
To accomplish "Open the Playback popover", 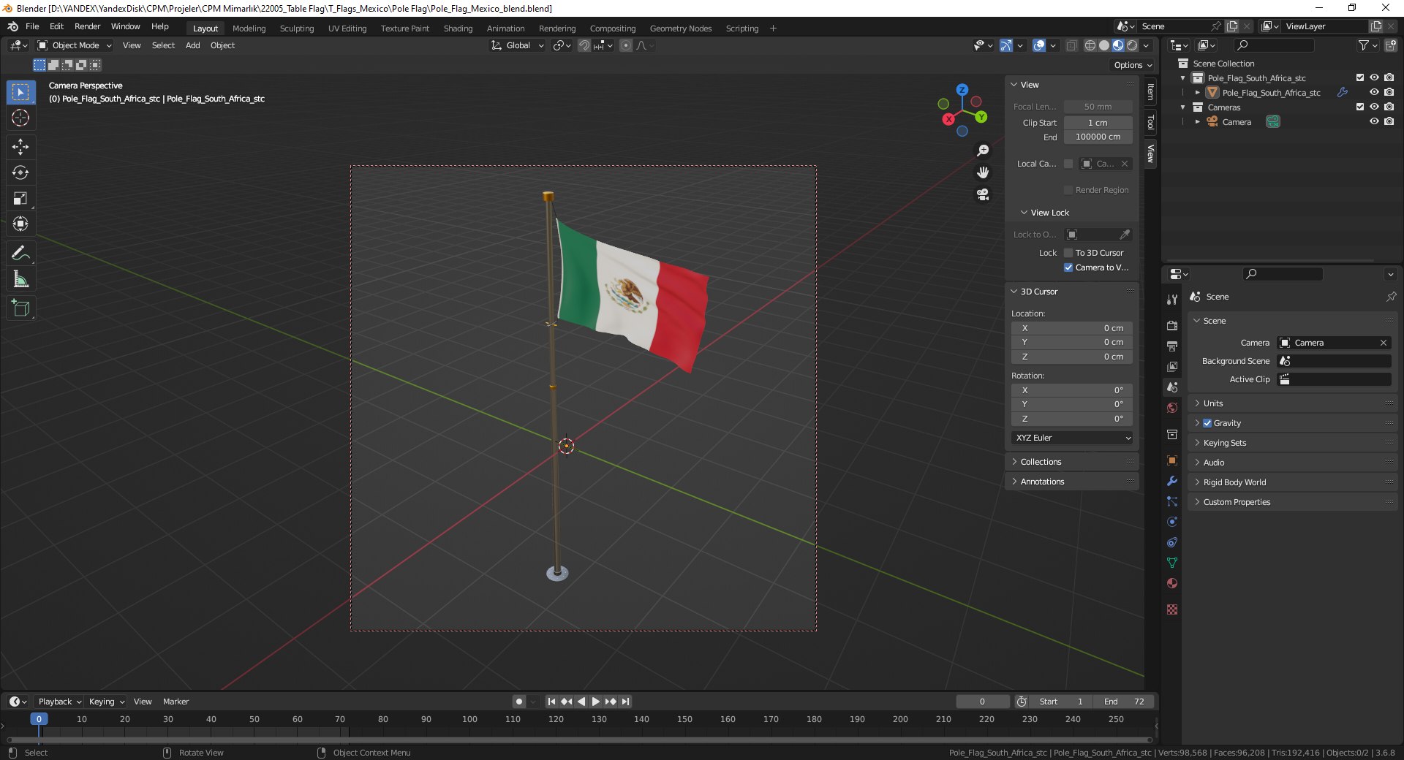I will coord(59,702).
